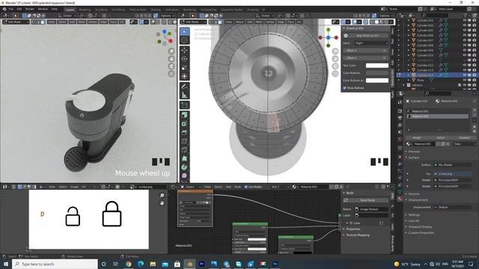Image resolution: width=479 pixels, height=269 pixels.
Task: Select the Annotate tool in right viewport toolbar
Action: (x=185, y=87)
